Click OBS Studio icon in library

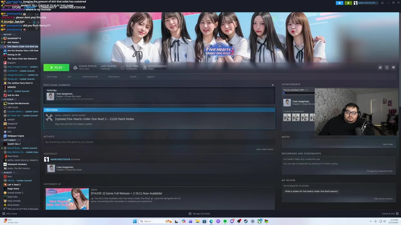[5, 107]
